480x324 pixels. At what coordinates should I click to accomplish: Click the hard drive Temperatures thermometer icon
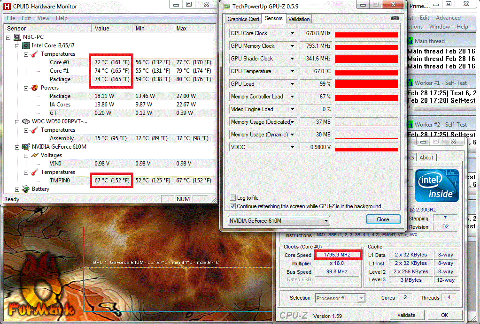(35, 130)
